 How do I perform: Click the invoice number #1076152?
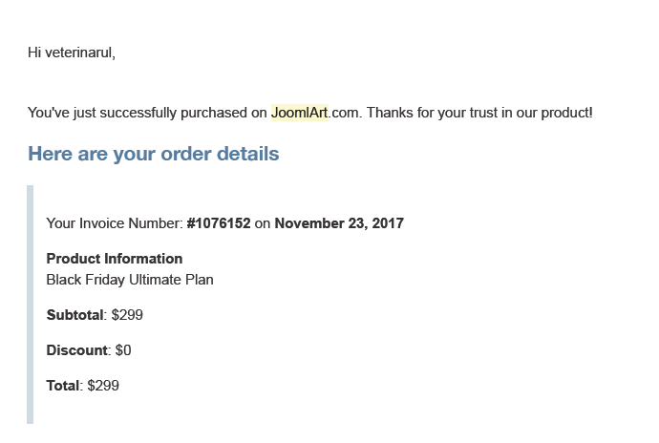(x=219, y=223)
